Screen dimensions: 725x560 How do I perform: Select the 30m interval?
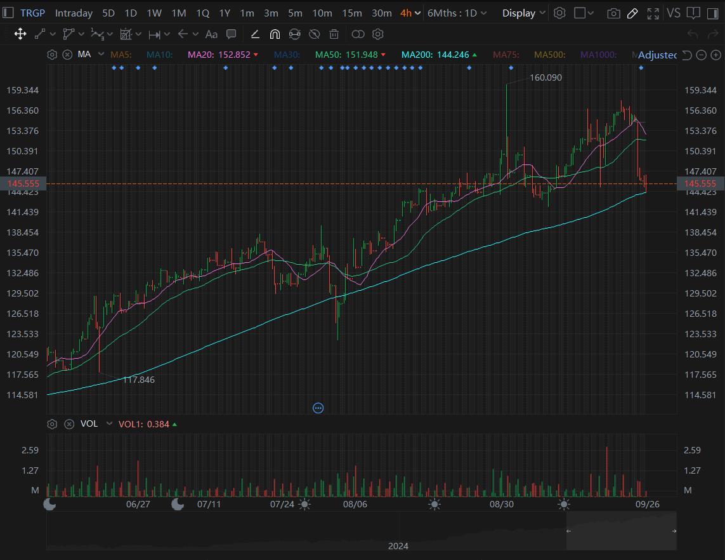381,13
